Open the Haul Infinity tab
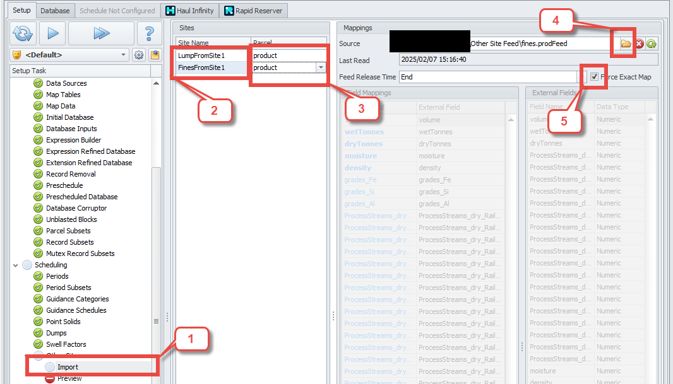This screenshot has height=384, width=673. click(x=190, y=11)
